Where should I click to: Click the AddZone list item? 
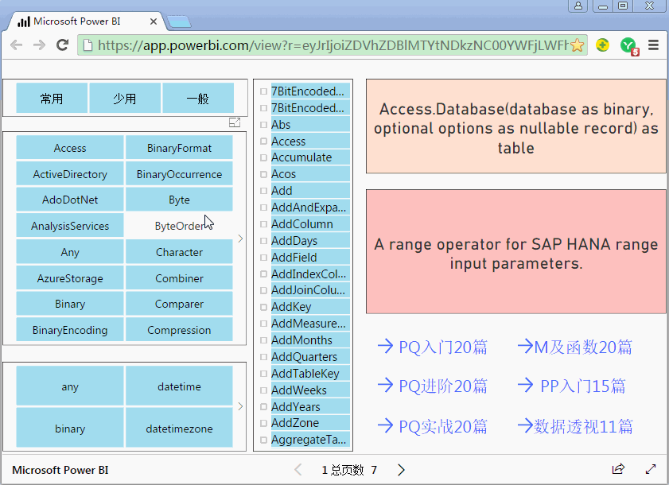point(310,423)
